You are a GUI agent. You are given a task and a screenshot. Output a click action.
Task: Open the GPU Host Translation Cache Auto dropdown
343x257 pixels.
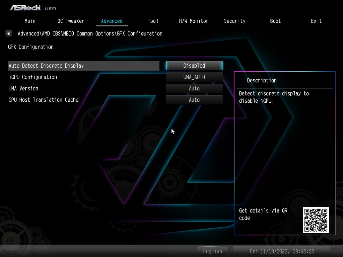[194, 100]
